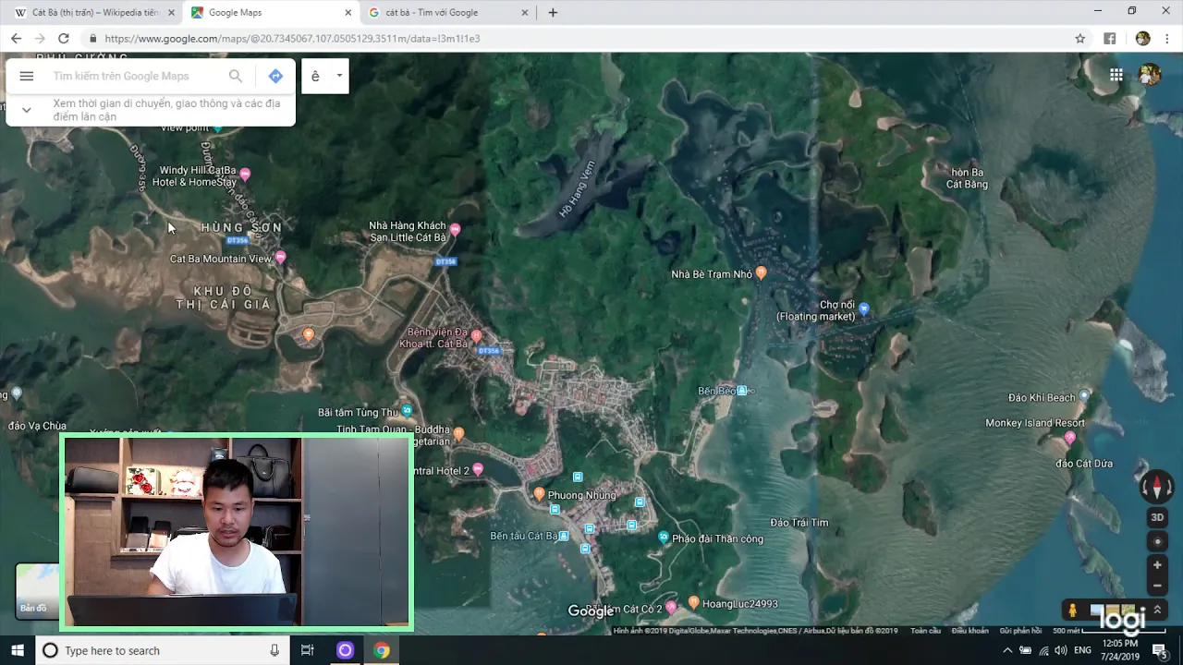Click the Bệnh viện Đa Khoa Cát Bà marker

pos(476,335)
